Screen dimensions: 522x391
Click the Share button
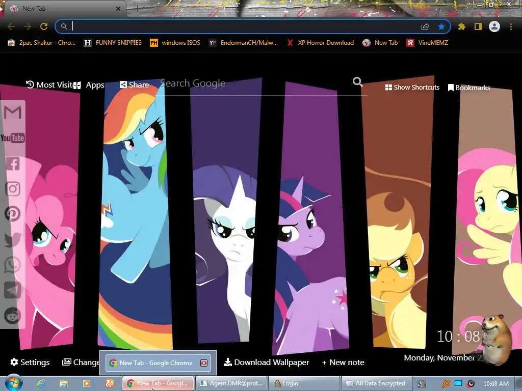tap(134, 85)
